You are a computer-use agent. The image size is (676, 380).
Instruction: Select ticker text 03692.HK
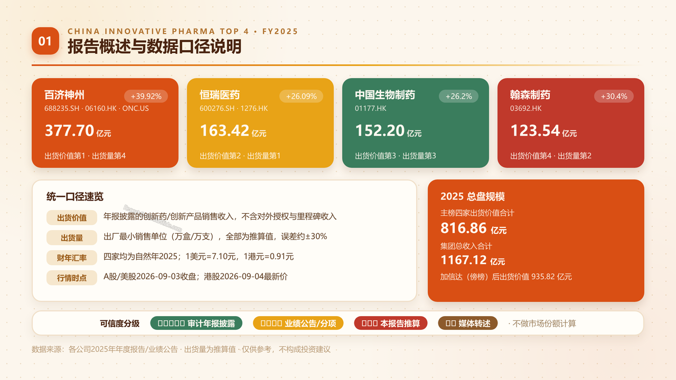pyautogui.click(x=526, y=108)
